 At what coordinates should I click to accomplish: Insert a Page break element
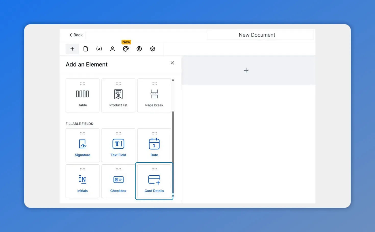click(154, 95)
